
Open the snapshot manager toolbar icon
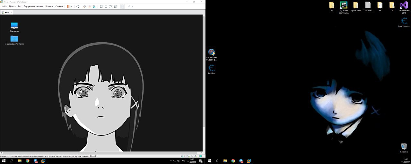[94, 6]
